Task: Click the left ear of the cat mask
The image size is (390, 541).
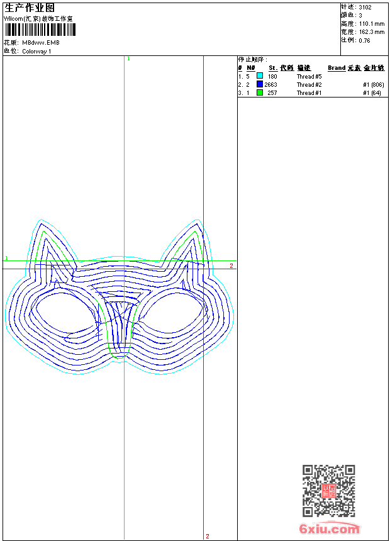Action: pyautogui.click(x=48, y=248)
